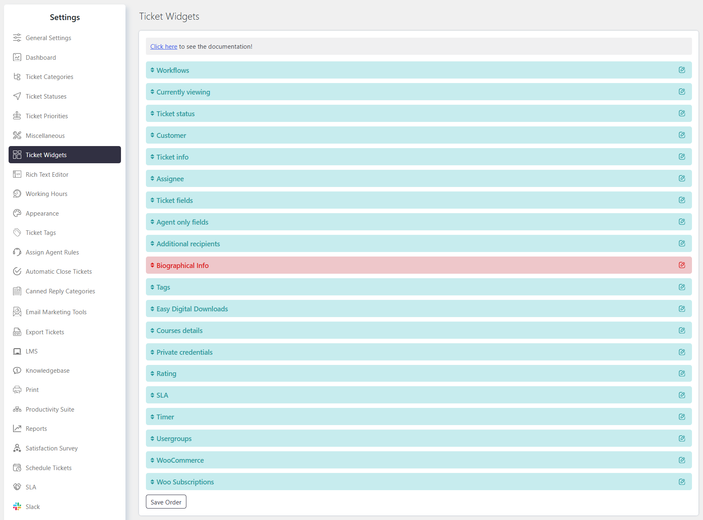The image size is (703, 520).
Task: Select Miscellaneous in settings sidebar
Action: (x=65, y=135)
